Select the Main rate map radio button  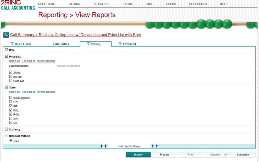tap(11, 141)
